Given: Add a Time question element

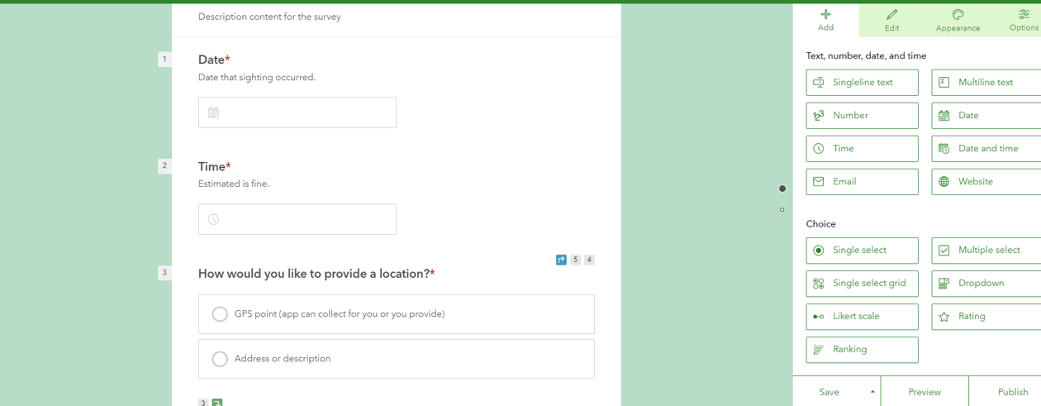Looking at the screenshot, I should pyautogui.click(x=862, y=149).
